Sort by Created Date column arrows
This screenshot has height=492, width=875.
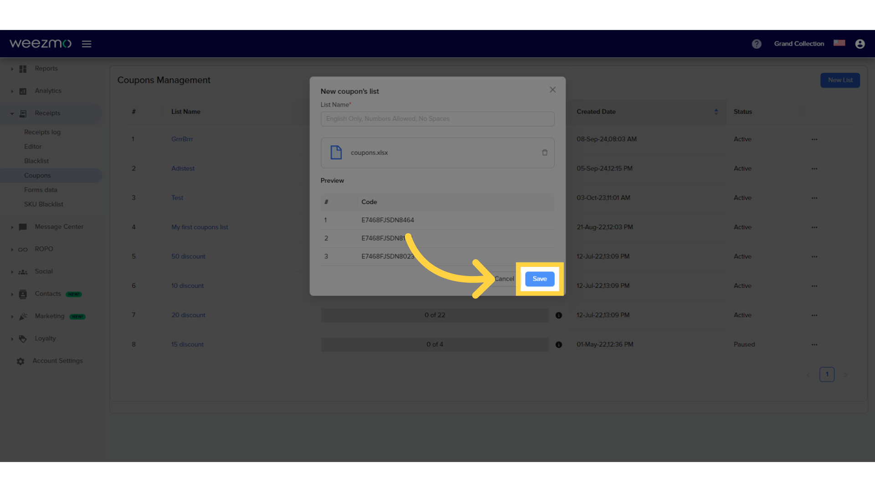(716, 112)
